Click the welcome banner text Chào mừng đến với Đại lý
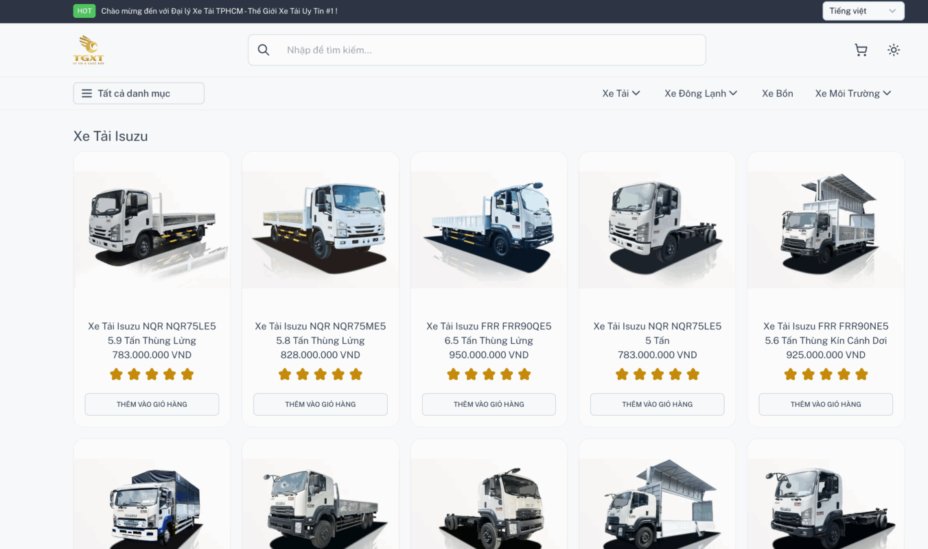The width and height of the screenshot is (928, 549). 219,11
